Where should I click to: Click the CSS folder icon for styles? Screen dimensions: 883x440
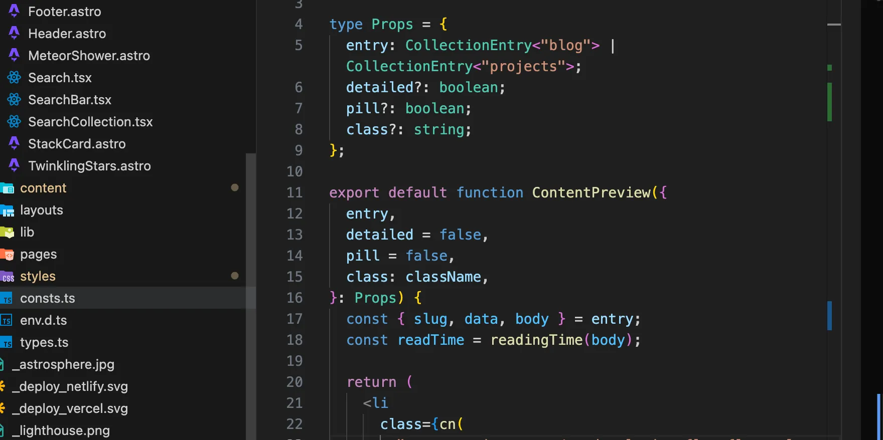pos(7,277)
